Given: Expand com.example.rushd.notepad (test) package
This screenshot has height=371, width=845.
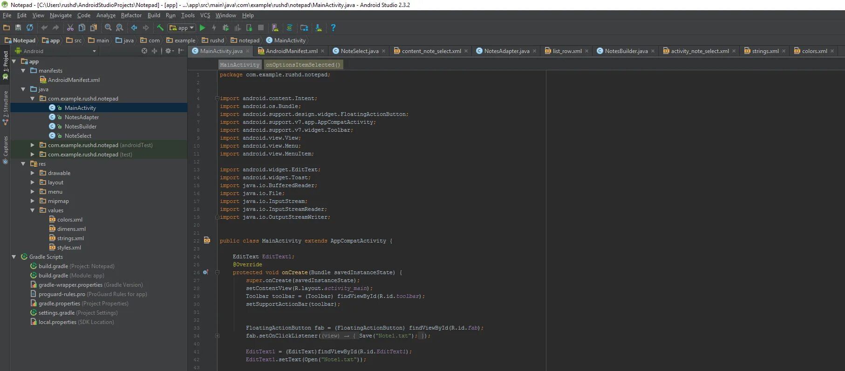Looking at the screenshot, I should 33,155.
